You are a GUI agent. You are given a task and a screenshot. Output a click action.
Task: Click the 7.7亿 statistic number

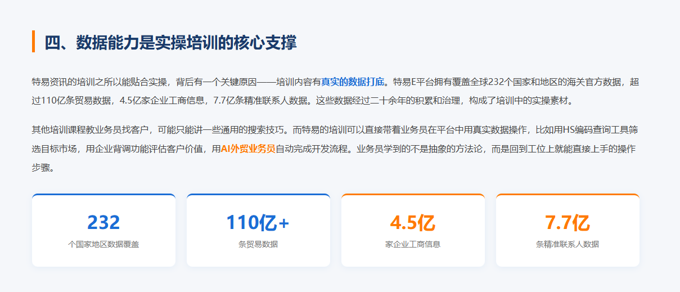click(568, 223)
